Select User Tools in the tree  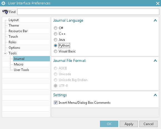(x=21, y=70)
